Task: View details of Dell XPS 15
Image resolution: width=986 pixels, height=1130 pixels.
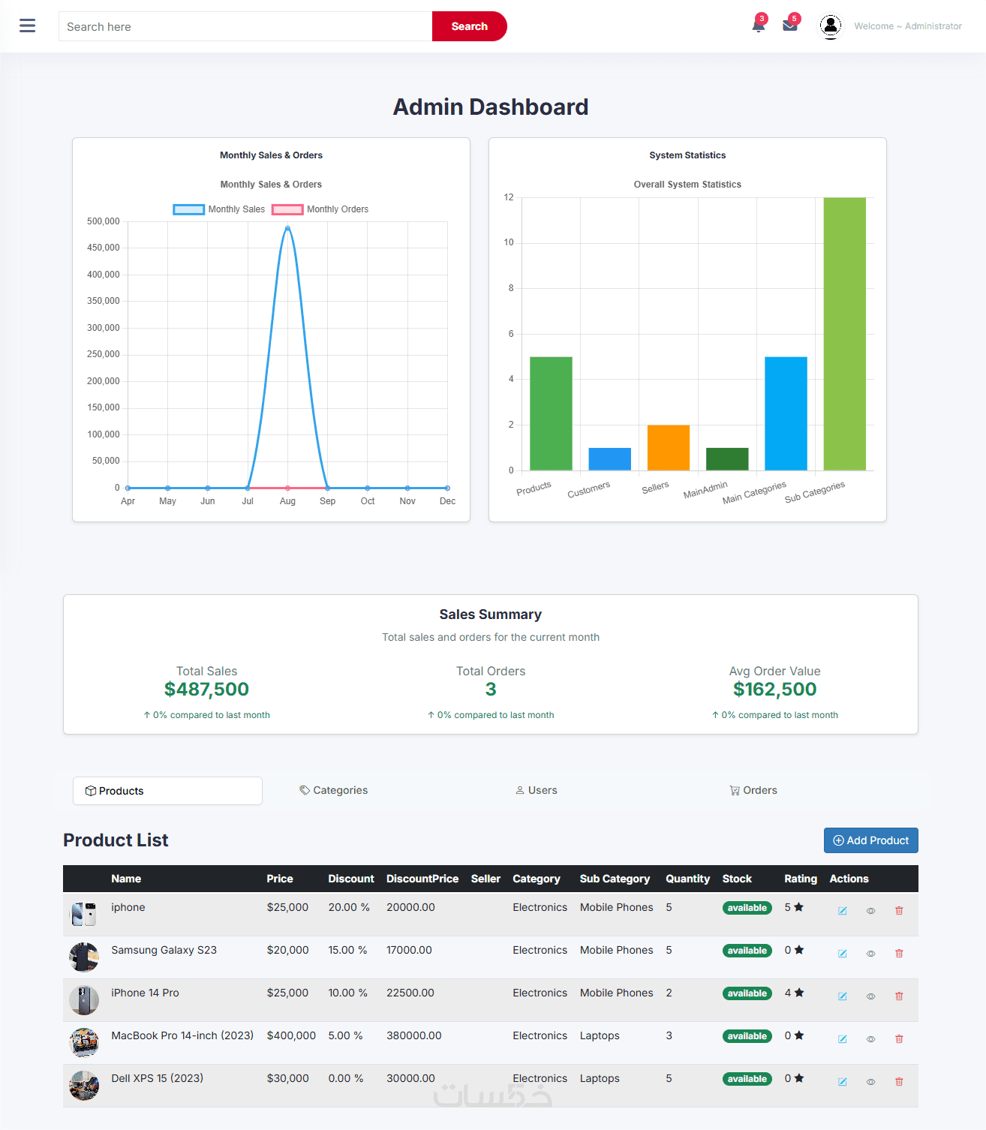Action: [x=870, y=1082]
